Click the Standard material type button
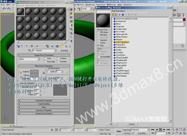The image size is (187, 136). pyautogui.click(x=64, y=51)
